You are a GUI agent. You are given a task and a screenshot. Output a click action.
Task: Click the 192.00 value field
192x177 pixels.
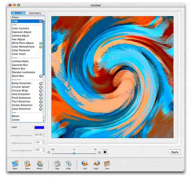pos(38,135)
